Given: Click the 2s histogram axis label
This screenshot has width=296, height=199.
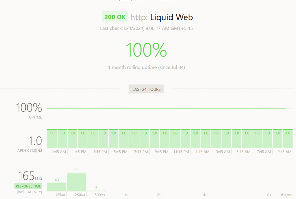Looking at the screenshot, I should pyautogui.click(x=159, y=195).
